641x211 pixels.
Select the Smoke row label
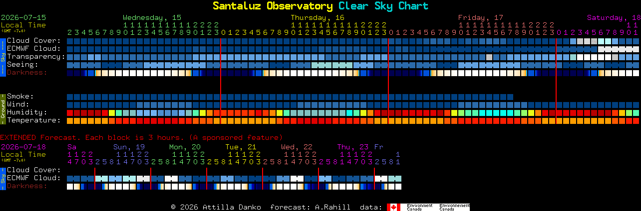(x=20, y=96)
